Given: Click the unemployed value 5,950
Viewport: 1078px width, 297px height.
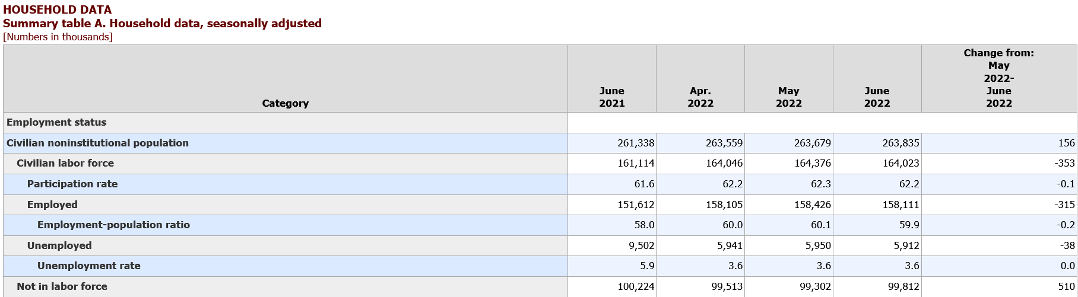Looking at the screenshot, I should pos(817,245).
